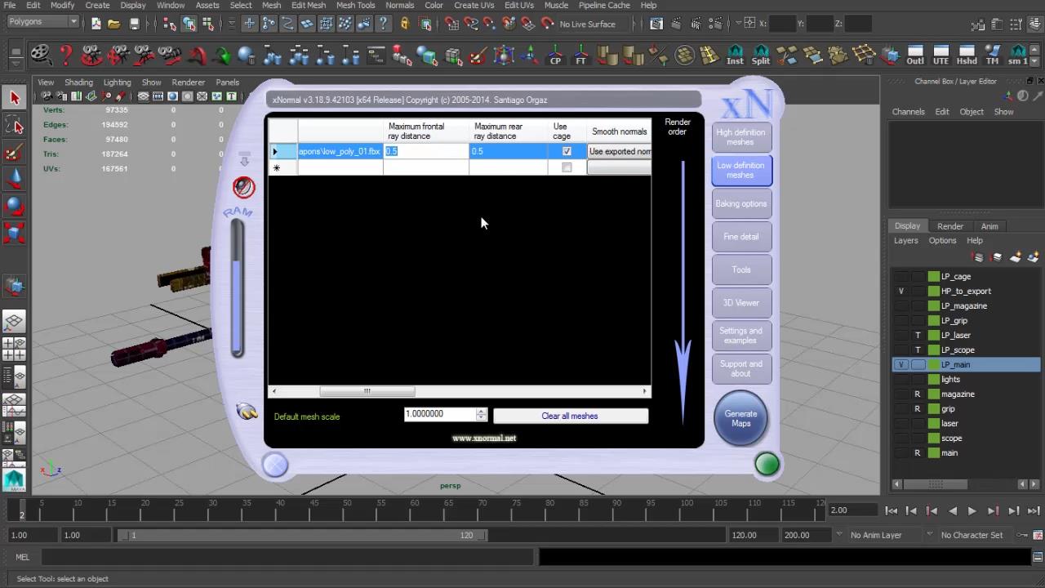Click Generate Maps button
The height and width of the screenshot is (588, 1045).
(x=740, y=419)
